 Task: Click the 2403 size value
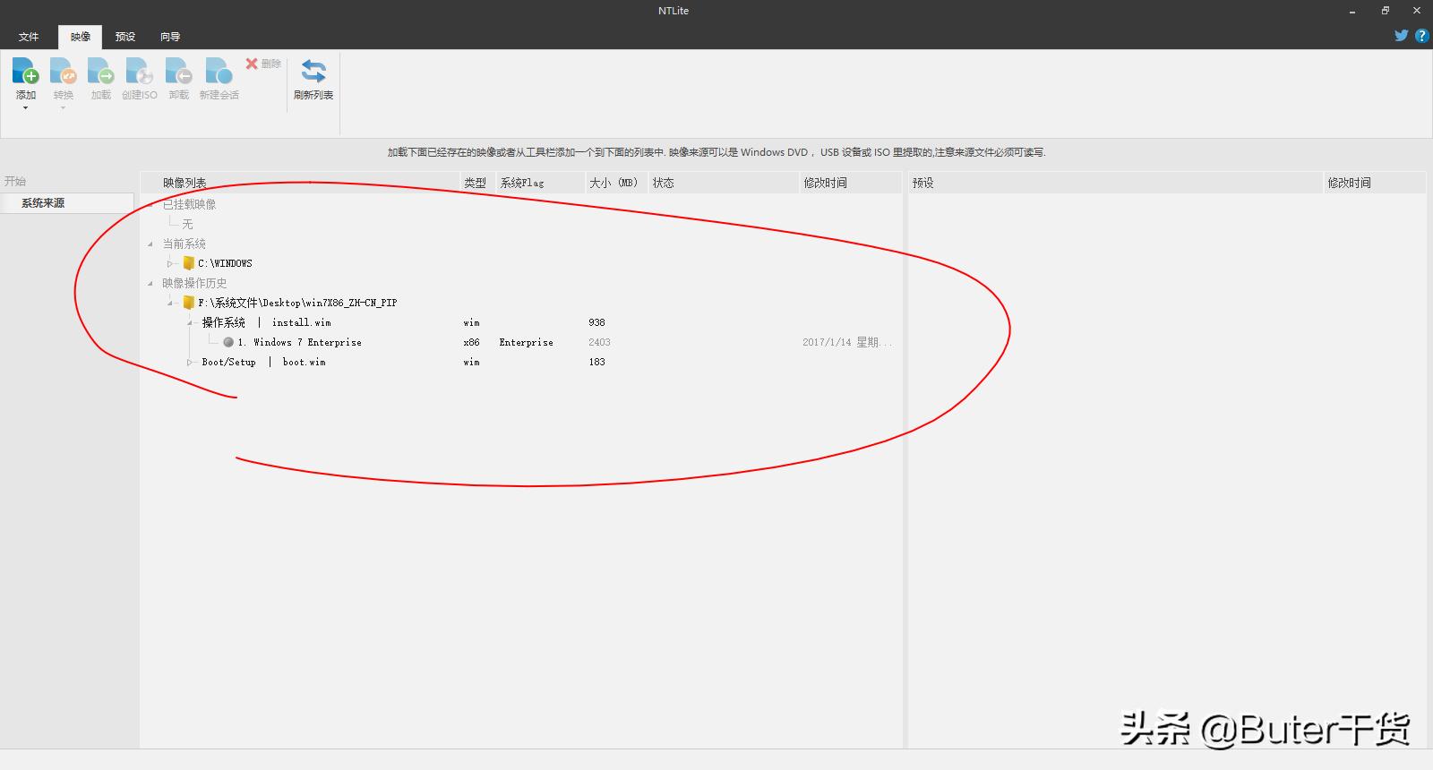pyautogui.click(x=599, y=342)
